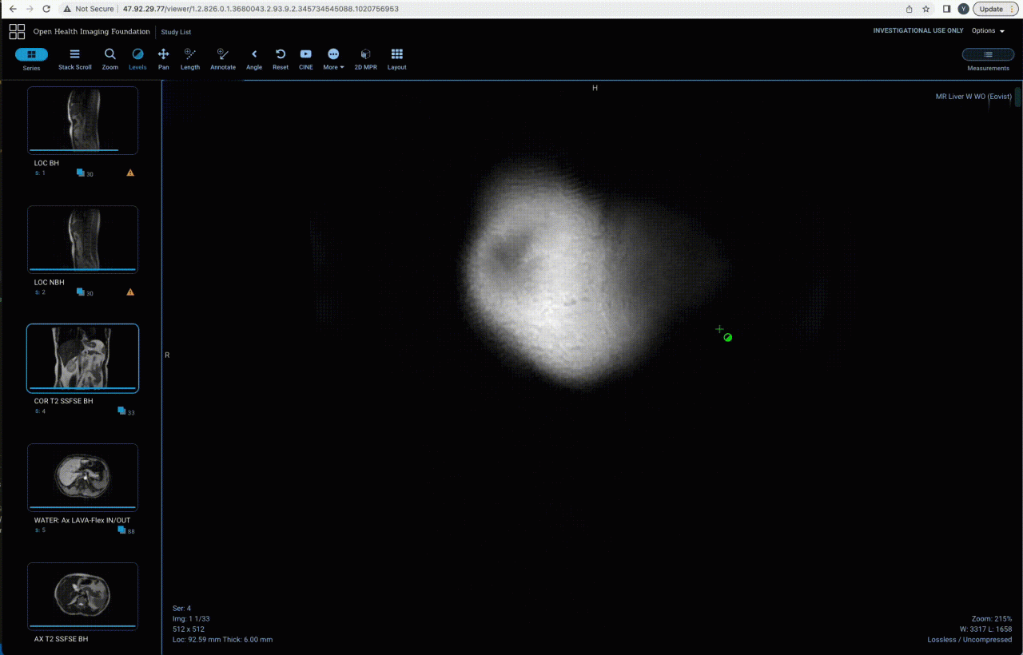The width and height of the screenshot is (1023, 655).
Task: Click the Open Health Imaging Foundation logo
Action: [x=17, y=32]
